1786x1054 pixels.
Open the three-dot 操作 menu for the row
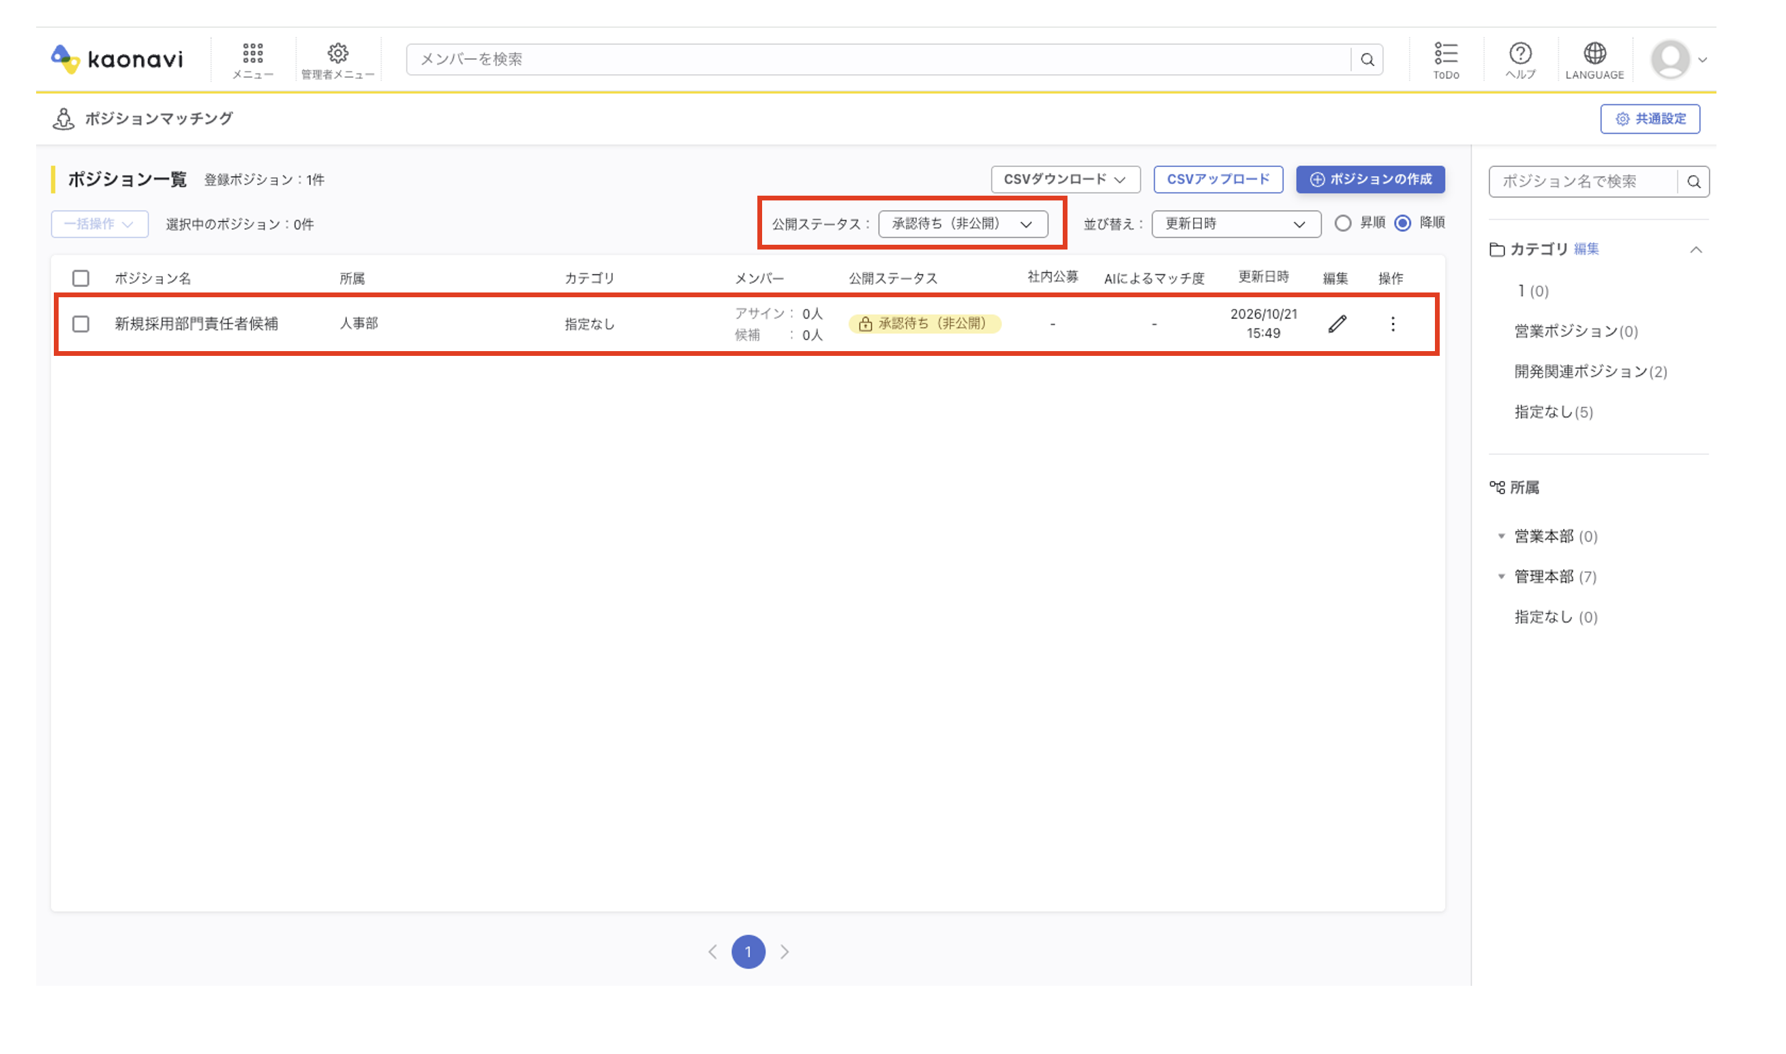click(1393, 324)
